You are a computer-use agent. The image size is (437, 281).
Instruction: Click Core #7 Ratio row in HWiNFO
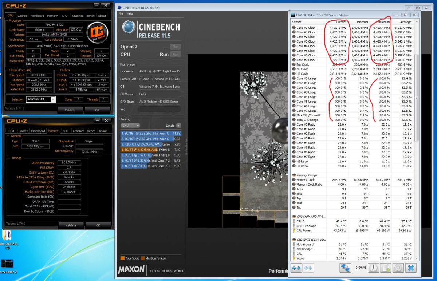click(x=352, y=157)
